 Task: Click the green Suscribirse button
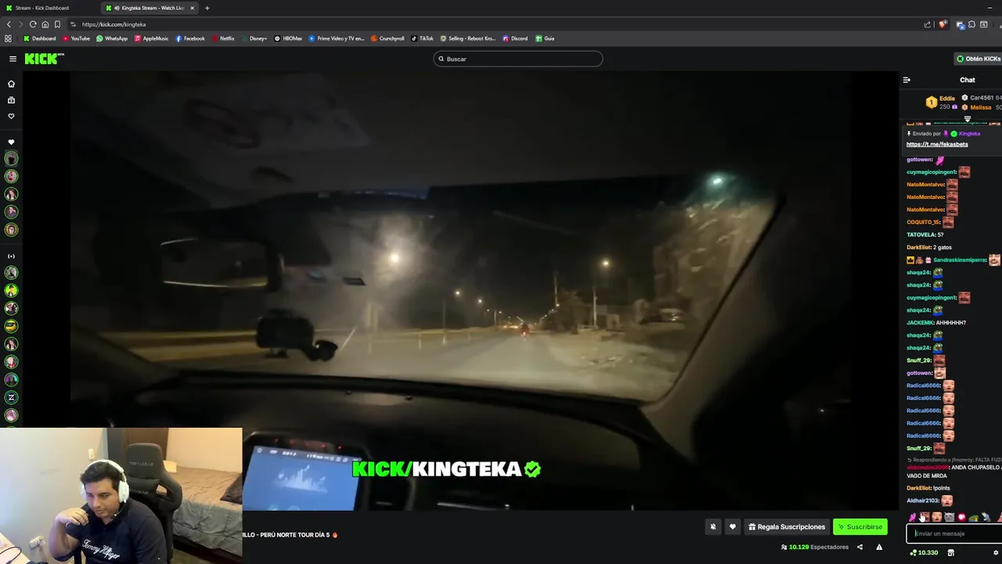click(x=860, y=527)
